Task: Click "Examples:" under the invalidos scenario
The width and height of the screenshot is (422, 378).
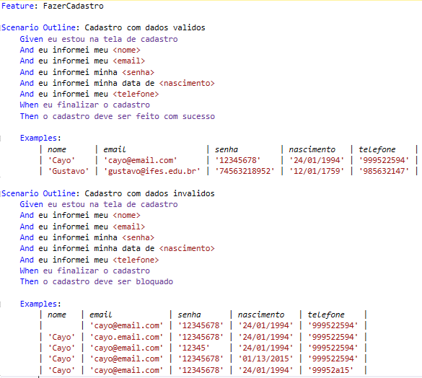Action: tap(40, 304)
